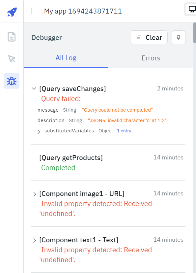Image resolution: width=196 pixels, height=273 pixels.
Task: Expand substitutedVariables object
Action: click(x=39, y=131)
